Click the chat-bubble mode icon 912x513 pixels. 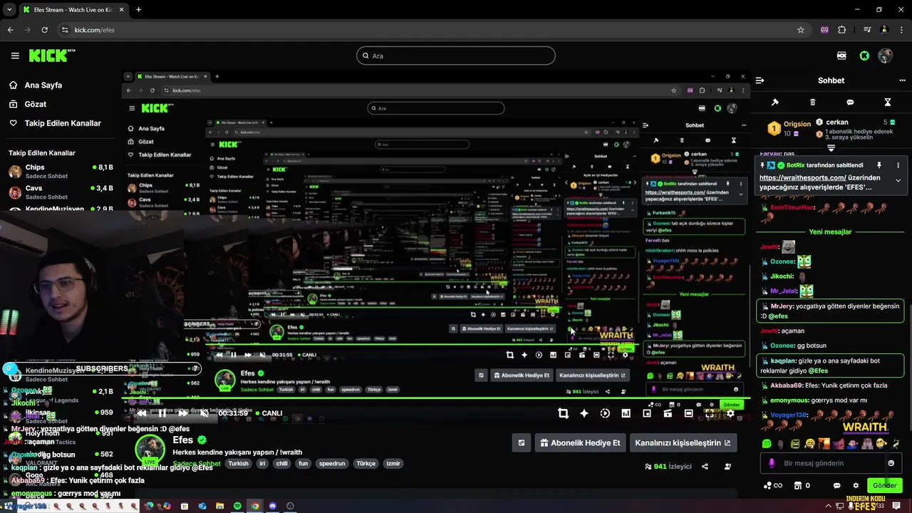click(850, 103)
